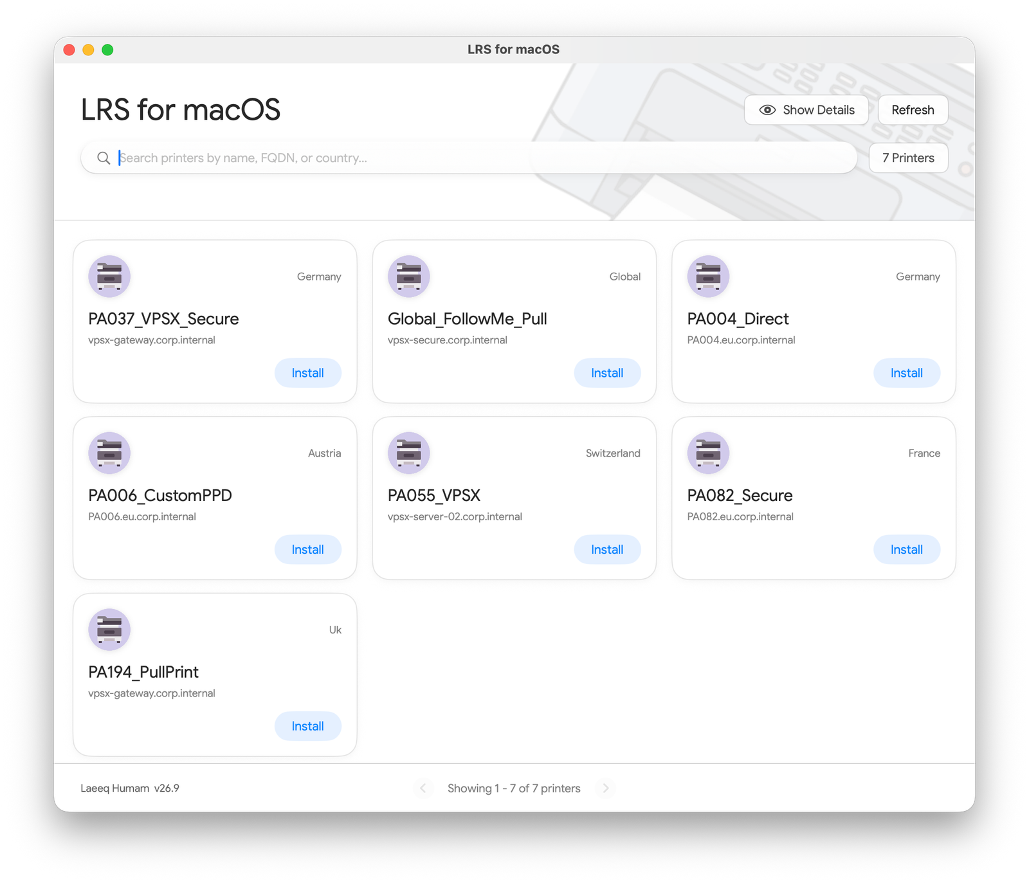The image size is (1029, 883).
Task: Click the PA194_PullPrint printer icon
Action: [109, 630]
